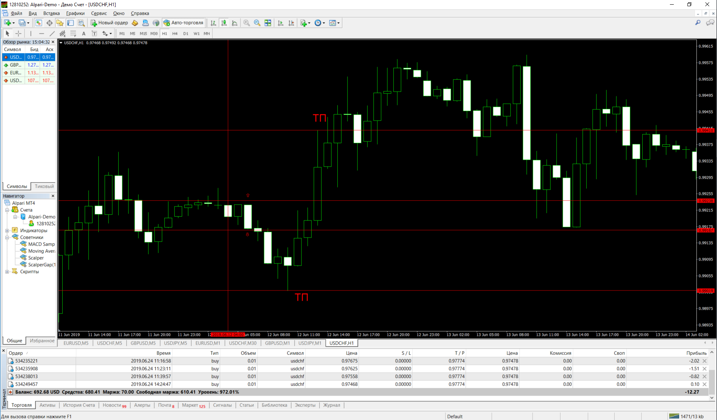The width and height of the screenshot is (717, 420).
Task: Open the Журнал terminal tab
Action: click(x=332, y=405)
